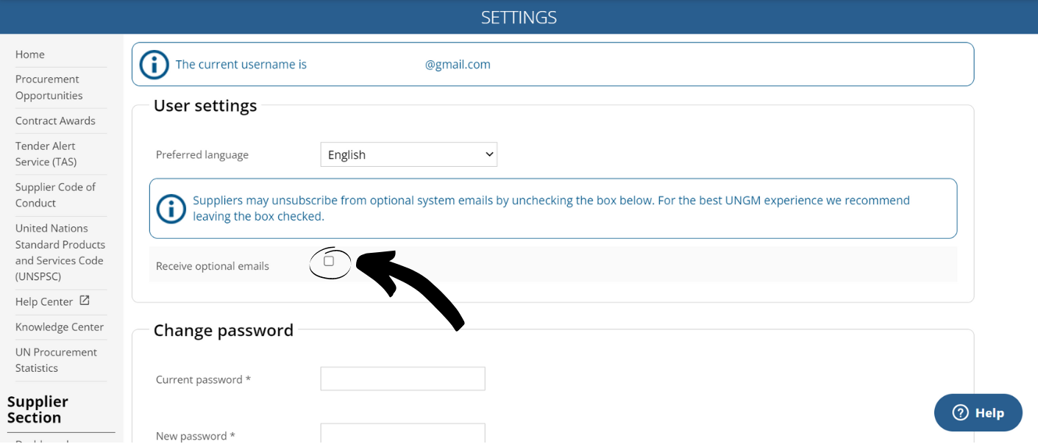
Task: Open the Help Center link
Action: pos(44,302)
